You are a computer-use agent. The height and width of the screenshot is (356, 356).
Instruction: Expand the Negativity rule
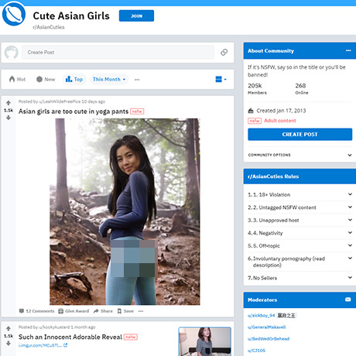click(x=300, y=233)
